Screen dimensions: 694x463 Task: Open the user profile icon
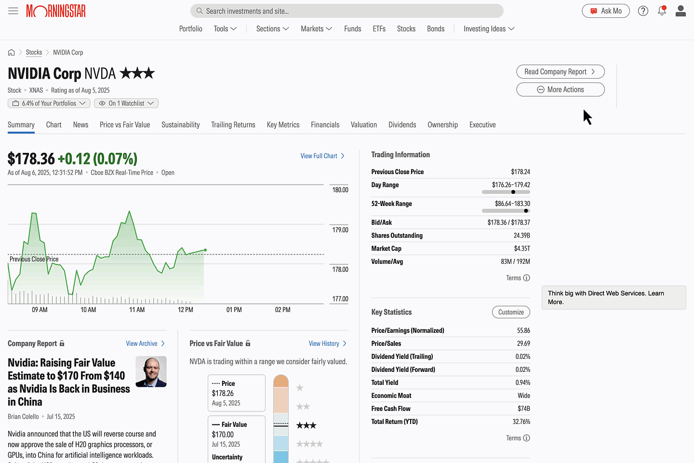point(681,11)
